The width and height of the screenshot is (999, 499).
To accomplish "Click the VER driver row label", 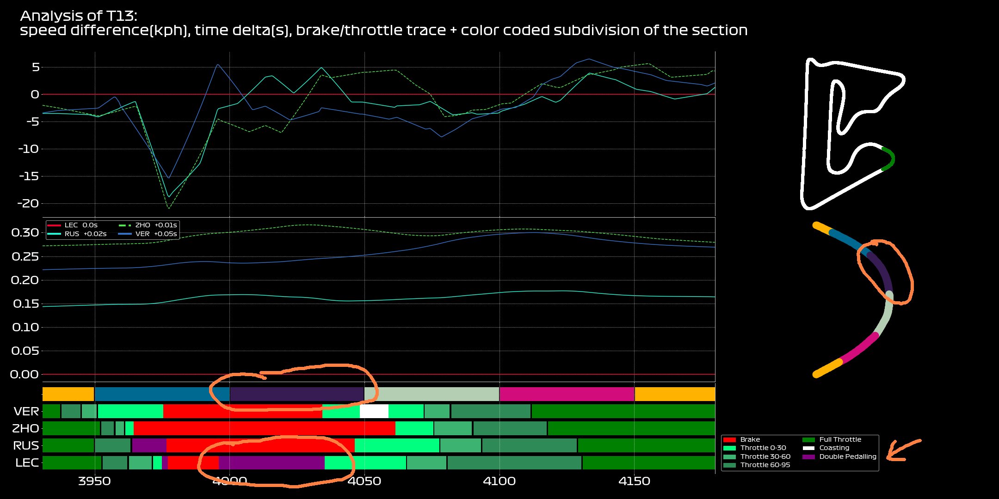I will pyautogui.click(x=26, y=412).
